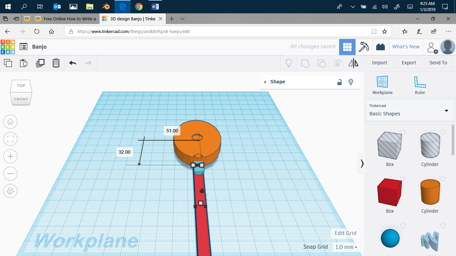This screenshot has height=256, width=456.
Task: Toggle perspective/orthographic view cube icon
Action: 10,191
